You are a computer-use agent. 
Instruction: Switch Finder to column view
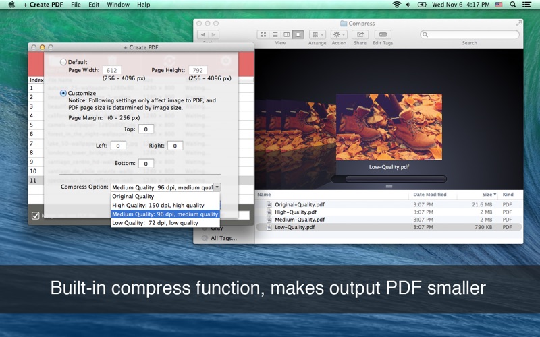[286, 34]
